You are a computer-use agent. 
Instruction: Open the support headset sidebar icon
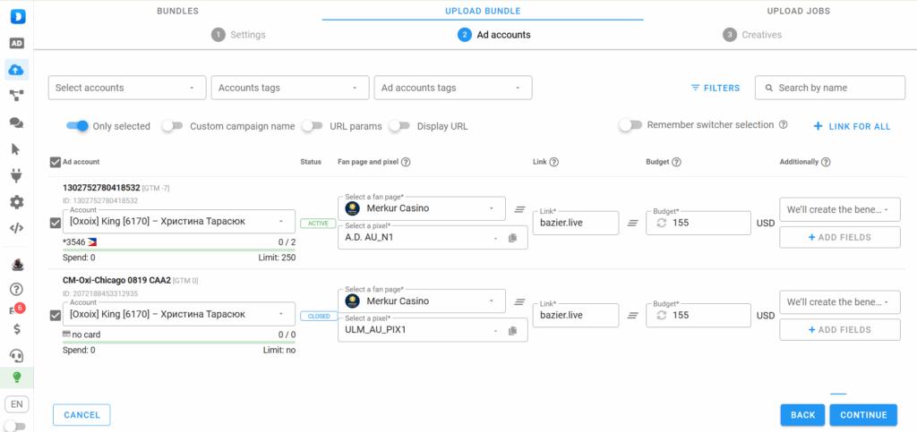[17, 355]
